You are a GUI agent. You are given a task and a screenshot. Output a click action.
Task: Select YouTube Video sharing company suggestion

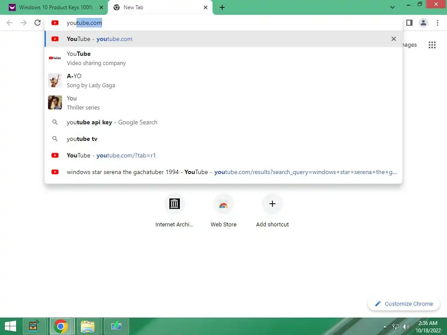pos(223,58)
